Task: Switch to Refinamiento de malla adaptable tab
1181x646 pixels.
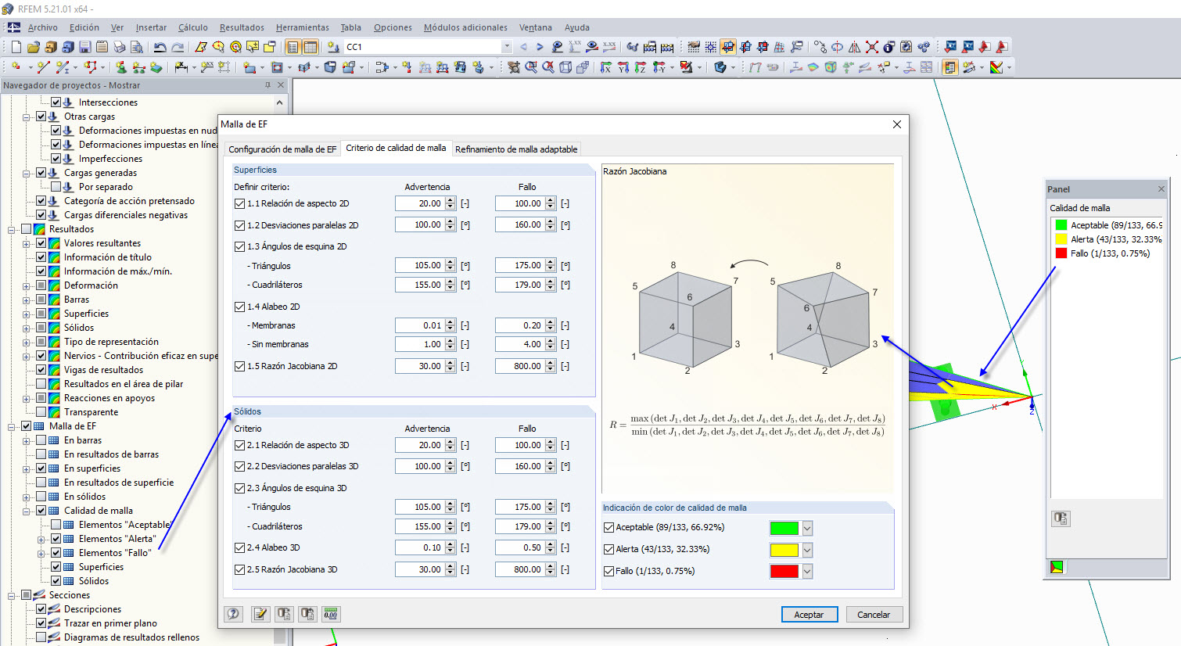Action: click(x=516, y=149)
